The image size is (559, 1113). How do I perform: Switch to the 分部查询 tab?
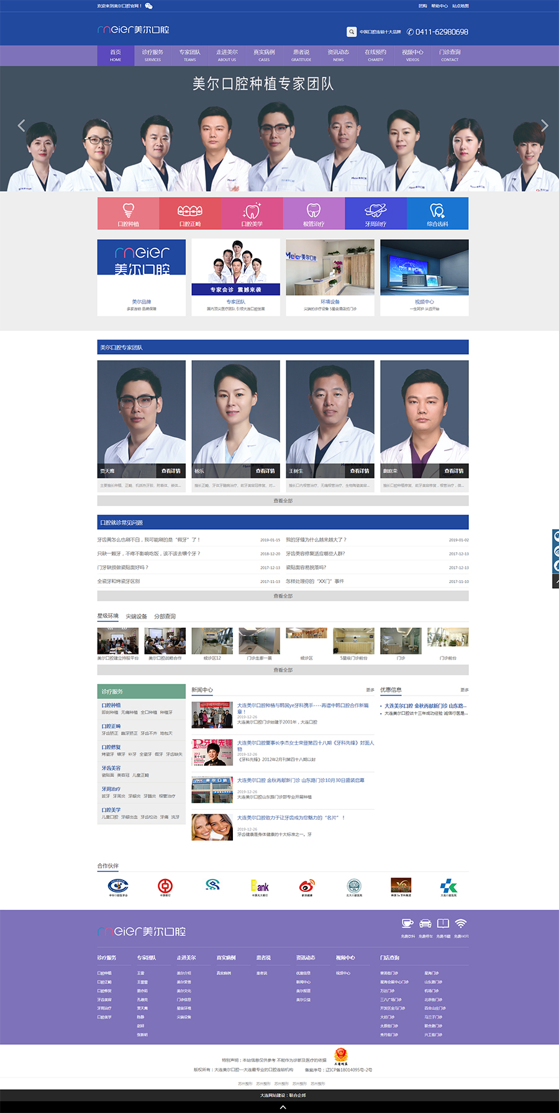[165, 617]
